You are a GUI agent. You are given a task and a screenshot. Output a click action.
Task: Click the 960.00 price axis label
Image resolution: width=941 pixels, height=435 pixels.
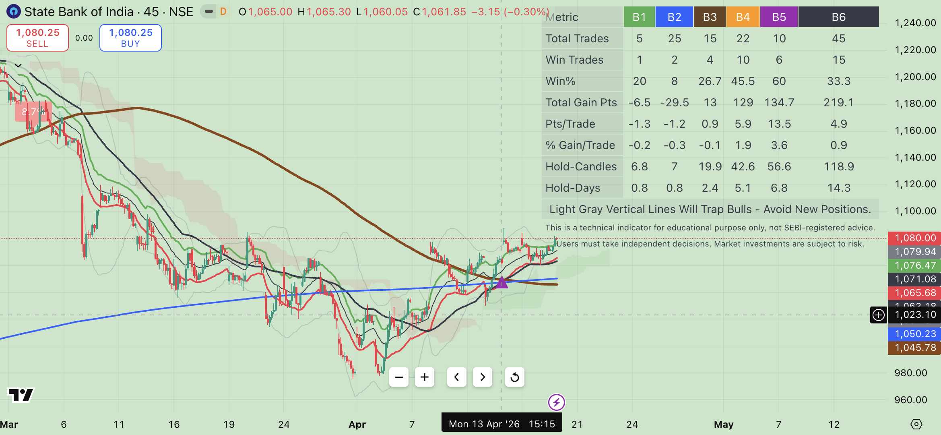[911, 400]
